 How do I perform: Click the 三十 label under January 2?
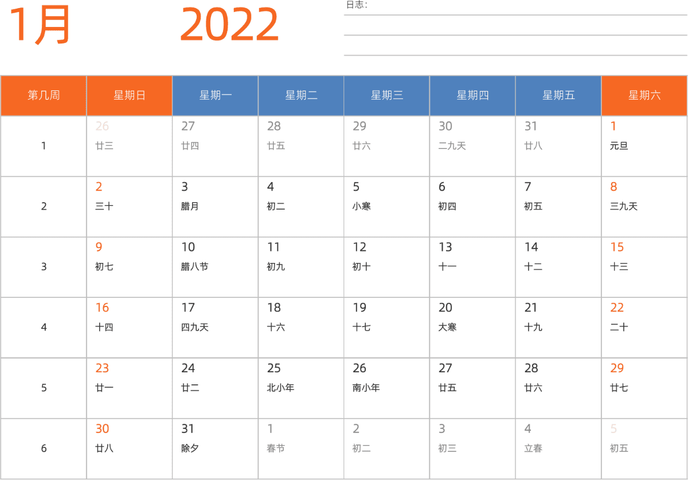click(x=104, y=206)
